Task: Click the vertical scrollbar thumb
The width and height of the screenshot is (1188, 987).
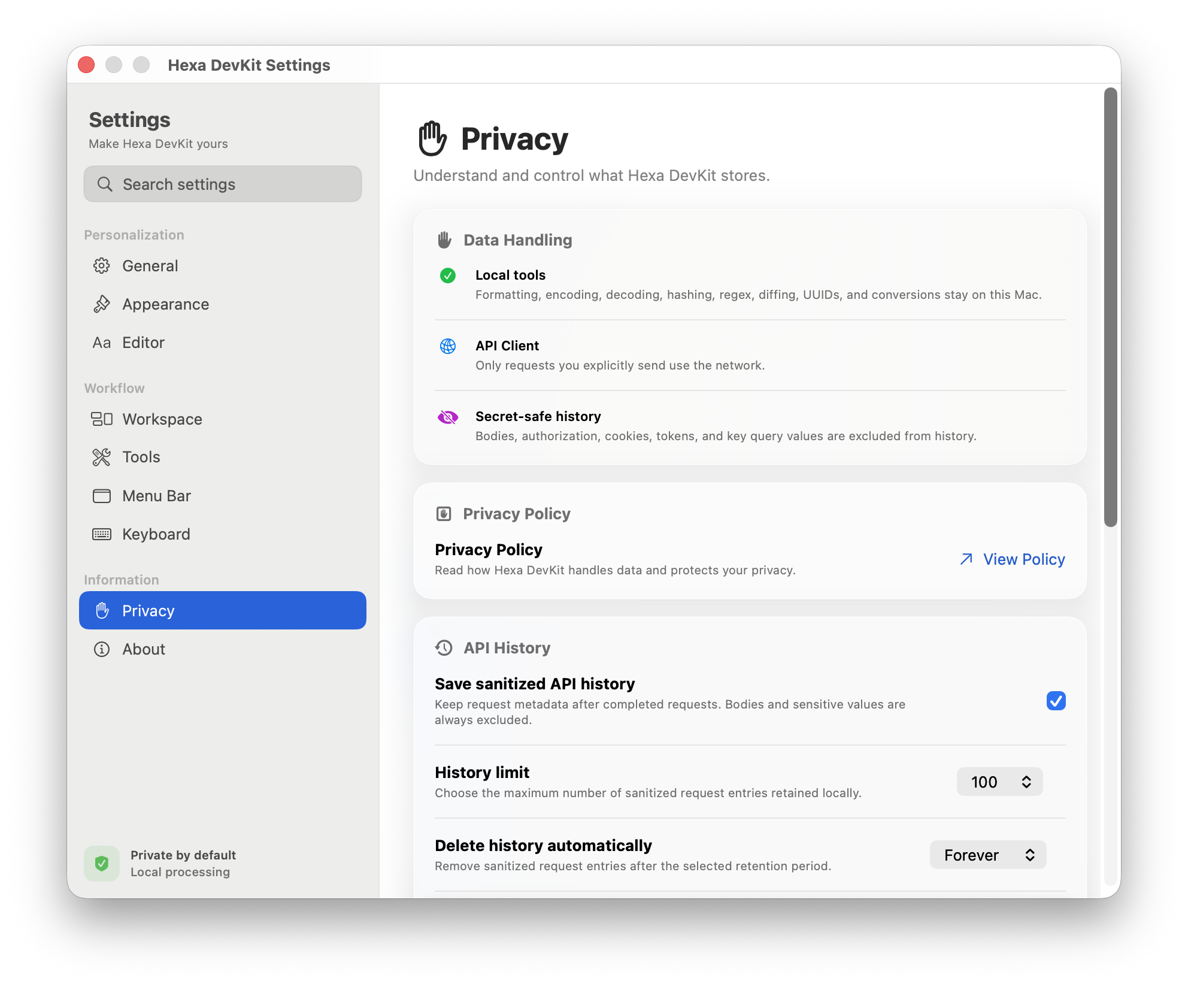Action: point(1111,307)
